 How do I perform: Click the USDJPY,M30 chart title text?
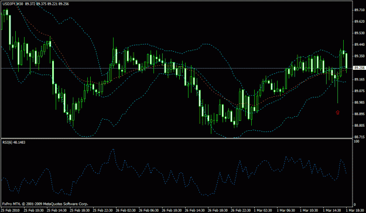tap(13, 4)
